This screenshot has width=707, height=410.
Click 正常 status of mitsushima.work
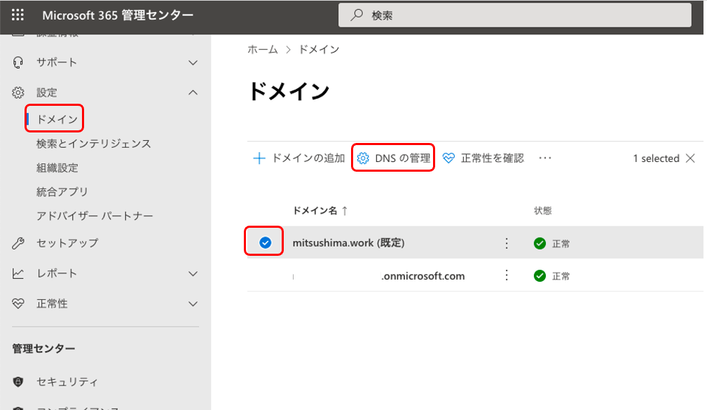(561, 244)
